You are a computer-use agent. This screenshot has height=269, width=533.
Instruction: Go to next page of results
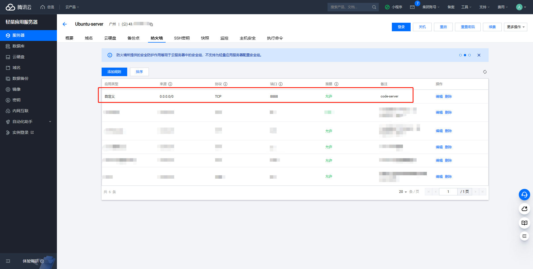pyautogui.click(x=476, y=192)
